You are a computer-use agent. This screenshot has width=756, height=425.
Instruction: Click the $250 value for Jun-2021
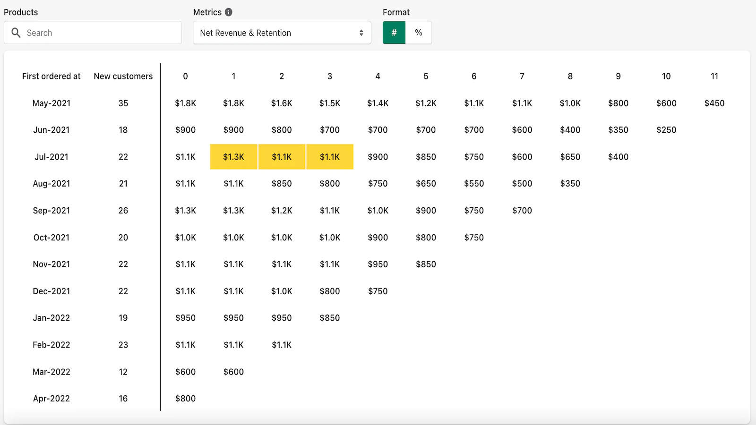click(666, 130)
